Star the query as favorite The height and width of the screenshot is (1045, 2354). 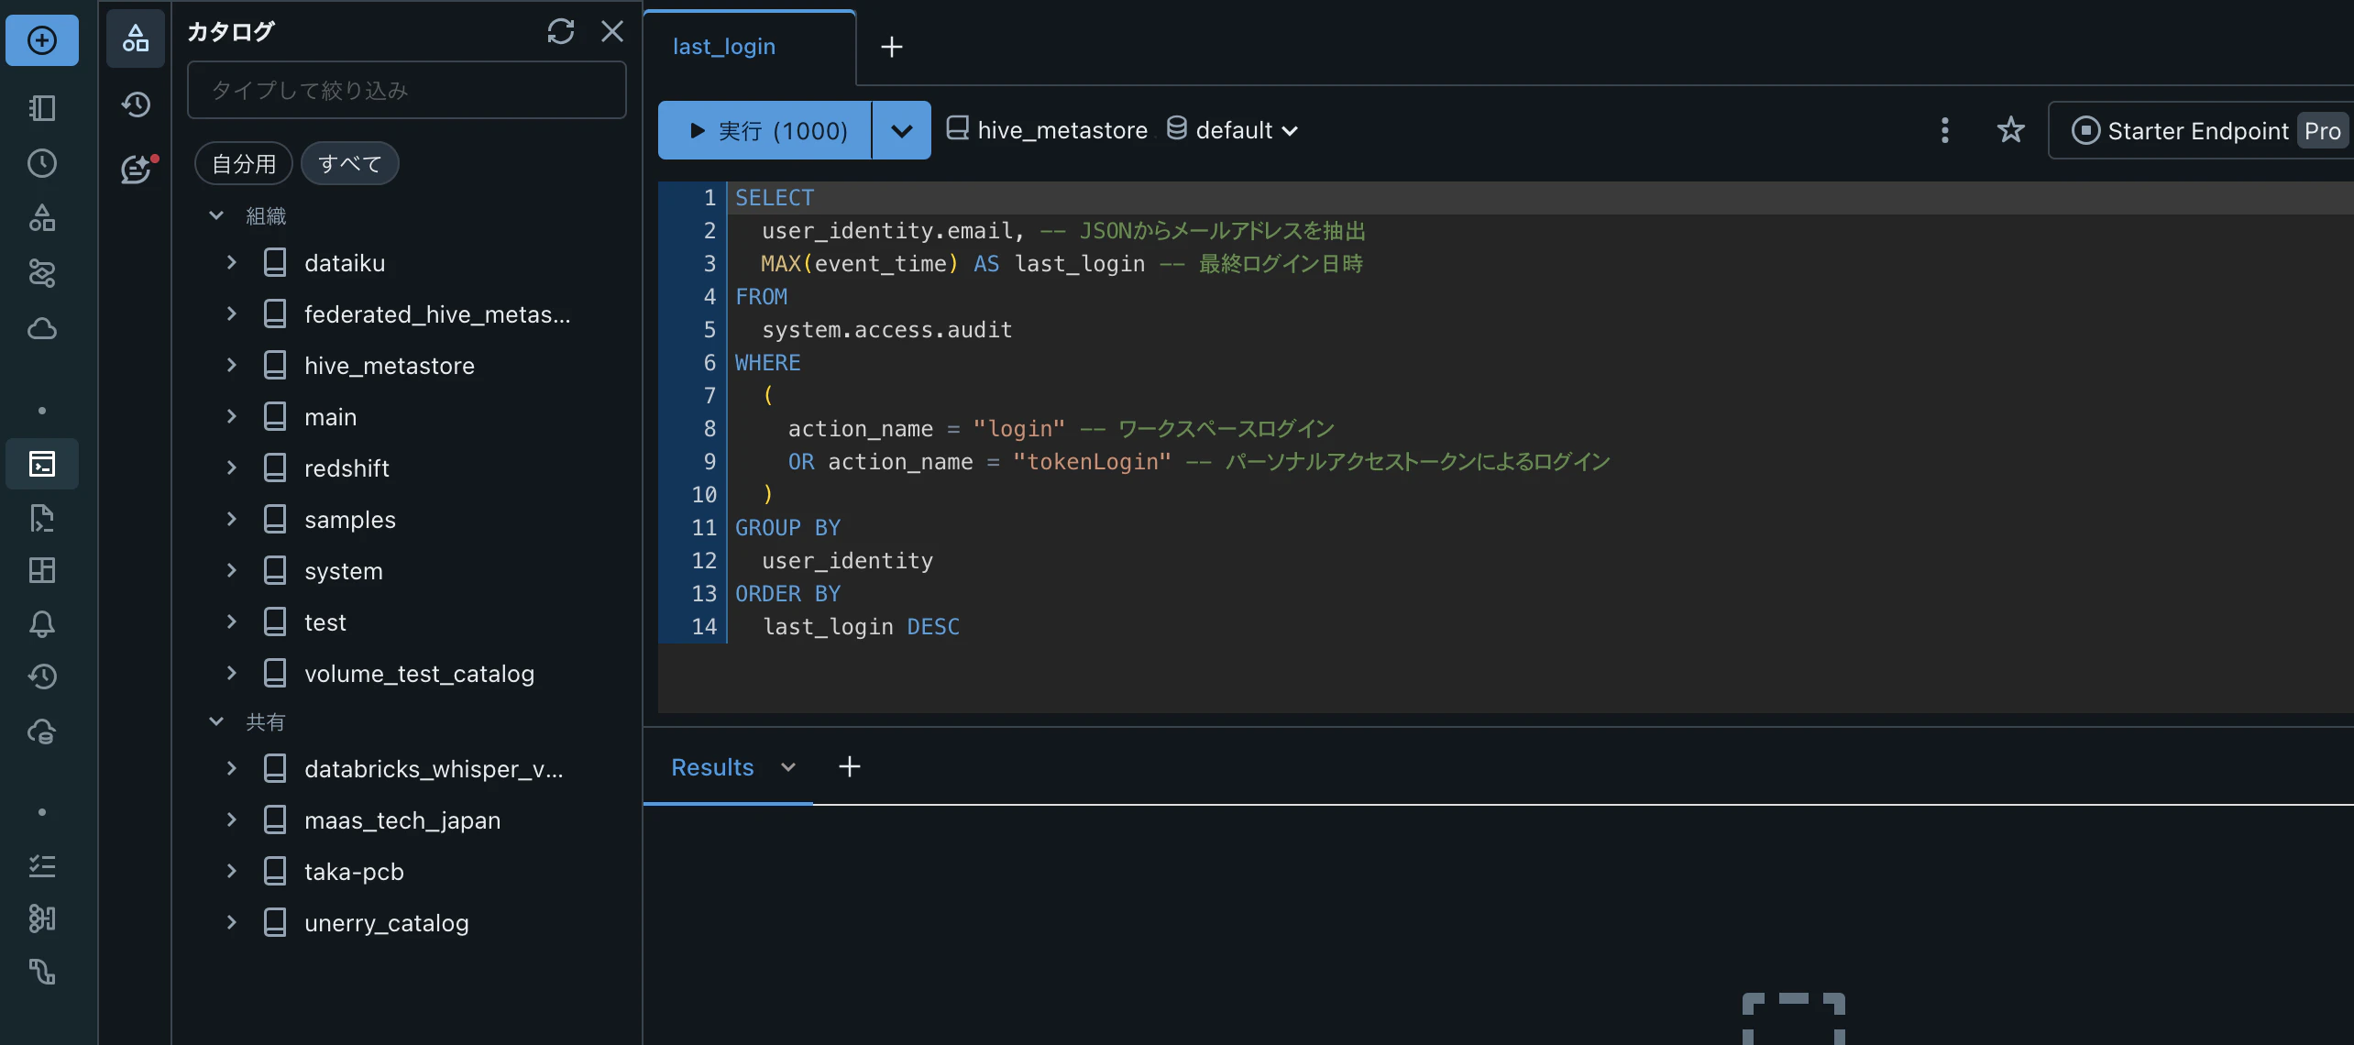point(2010,130)
